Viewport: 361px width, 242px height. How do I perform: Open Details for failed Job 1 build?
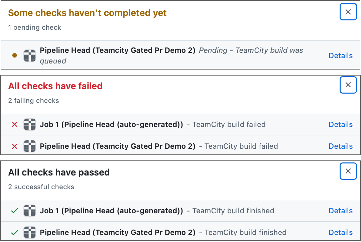(341, 125)
